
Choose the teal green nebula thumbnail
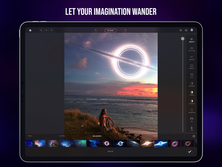(x=80, y=143)
